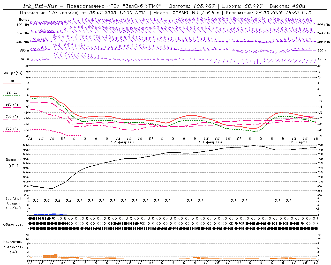Click the Модель COSMO-RU / 6.6км text

point(186,13)
